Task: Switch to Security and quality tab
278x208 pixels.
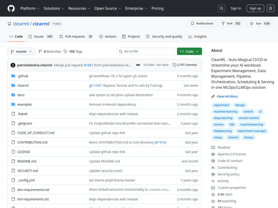Action: click(164, 37)
